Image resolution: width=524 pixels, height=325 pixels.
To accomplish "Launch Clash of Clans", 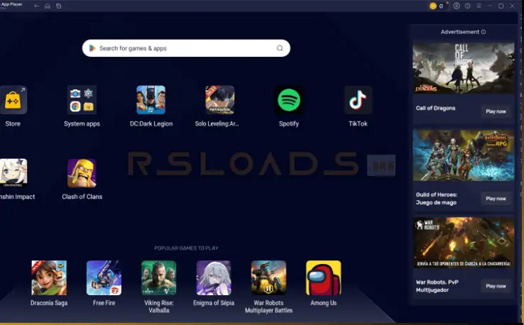I will pyautogui.click(x=82, y=173).
